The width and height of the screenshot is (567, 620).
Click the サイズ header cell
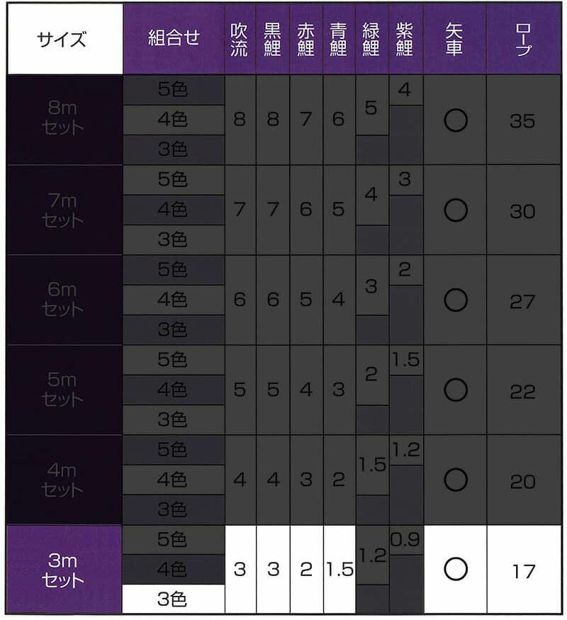pyautogui.click(x=63, y=38)
